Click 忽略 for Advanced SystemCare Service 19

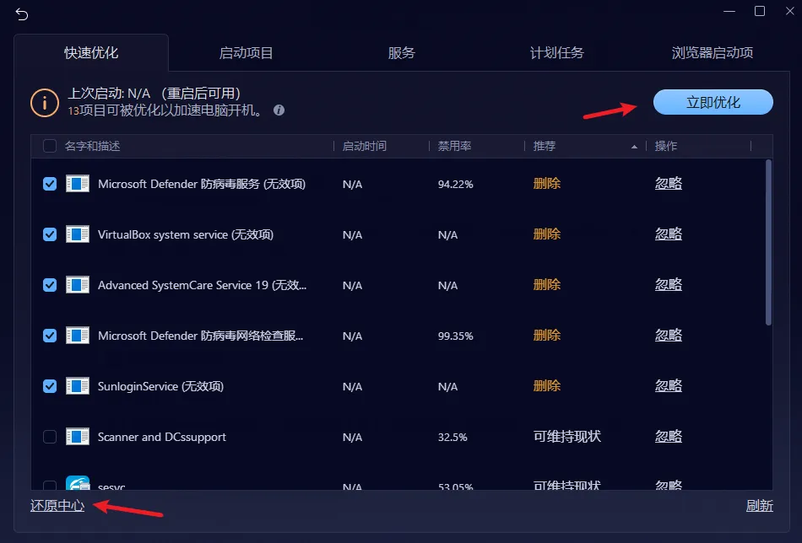(669, 284)
